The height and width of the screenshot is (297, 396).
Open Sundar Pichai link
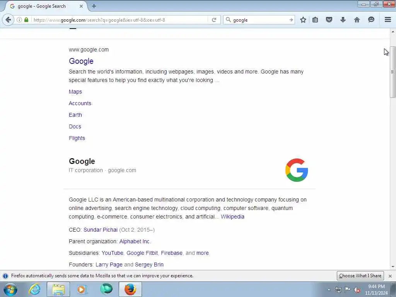pyautogui.click(x=101, y=230)
